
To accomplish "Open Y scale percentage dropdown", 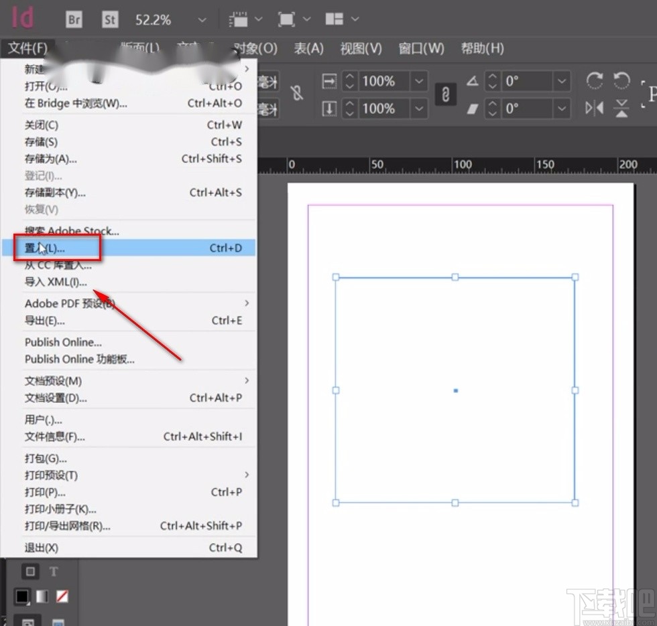I will tap(419, 108).
